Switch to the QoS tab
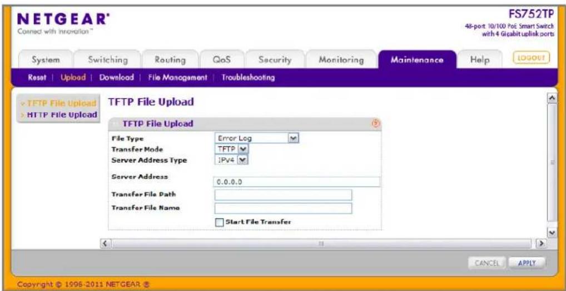Viewport: 566px width, 291px height. 222,60
